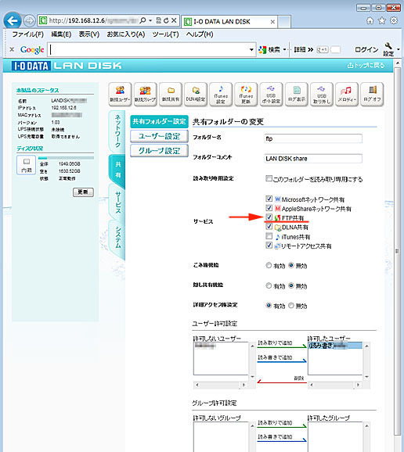
Task: Select 無効 for ごみ箱機能
Action: point(291,265)
